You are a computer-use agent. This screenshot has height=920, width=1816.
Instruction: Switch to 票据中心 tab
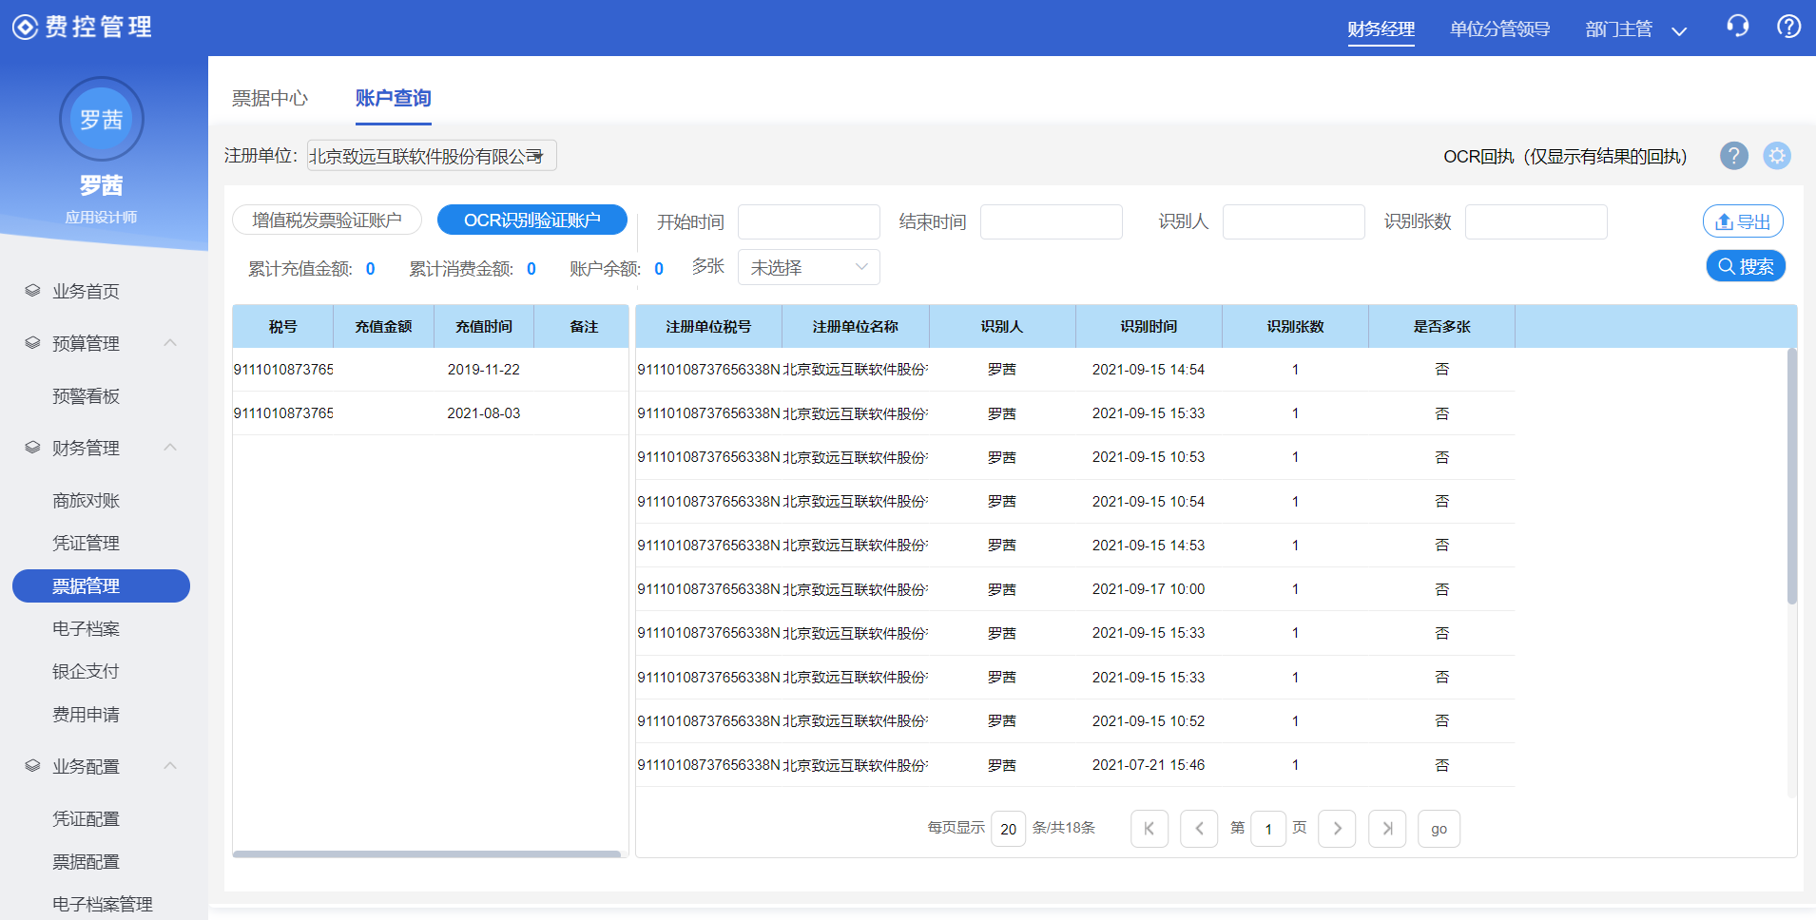270,98
